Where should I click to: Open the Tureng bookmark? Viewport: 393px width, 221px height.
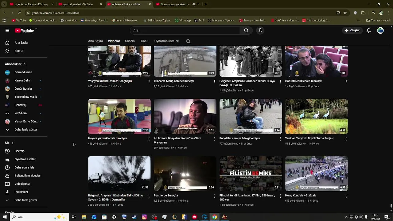pyautogui.click(x=253, y=21)
